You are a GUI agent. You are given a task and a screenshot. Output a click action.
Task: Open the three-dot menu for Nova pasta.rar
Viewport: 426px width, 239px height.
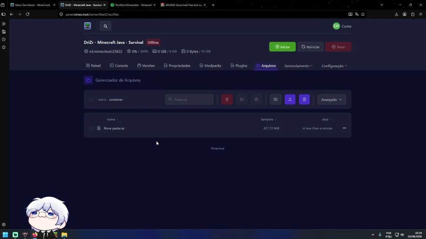[x=344, y=128]
